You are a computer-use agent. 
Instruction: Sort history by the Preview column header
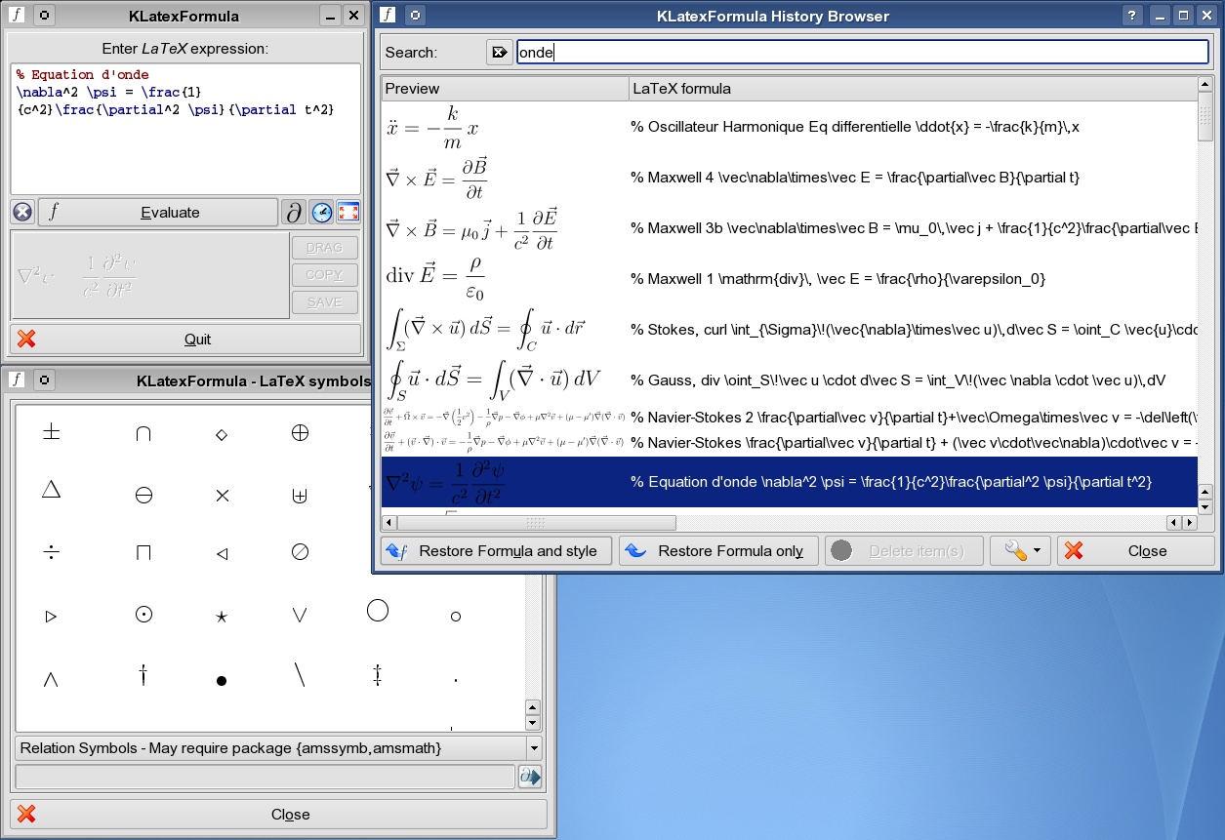click(505, 89)
